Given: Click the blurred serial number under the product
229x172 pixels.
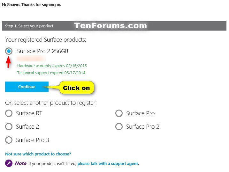Looking at the screenshot, I should (x=31, y=59).
